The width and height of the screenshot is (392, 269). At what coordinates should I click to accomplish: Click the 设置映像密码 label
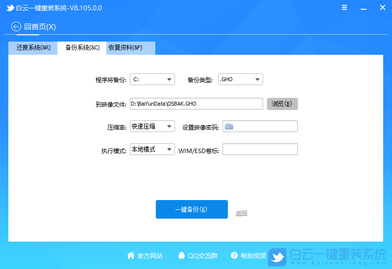click(200, 128)
